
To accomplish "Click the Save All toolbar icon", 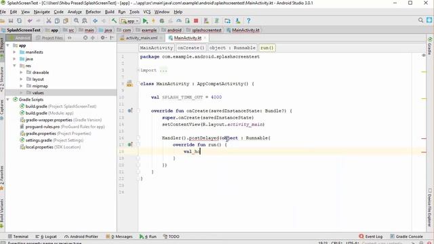I will (x=11, y=21).
